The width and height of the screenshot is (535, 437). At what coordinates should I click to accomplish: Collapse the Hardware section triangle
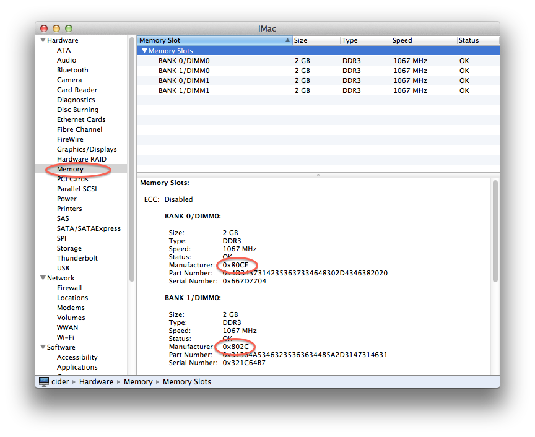(x=43, y=40)
